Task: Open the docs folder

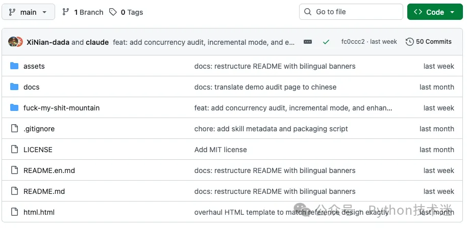Action: coord(31,87)
